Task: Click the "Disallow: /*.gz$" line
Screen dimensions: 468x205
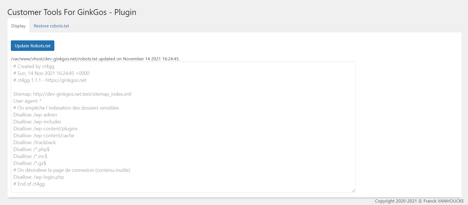Action: pos(30,163)
